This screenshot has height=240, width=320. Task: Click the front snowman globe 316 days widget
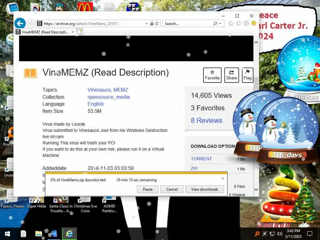[x=287, y=131]
